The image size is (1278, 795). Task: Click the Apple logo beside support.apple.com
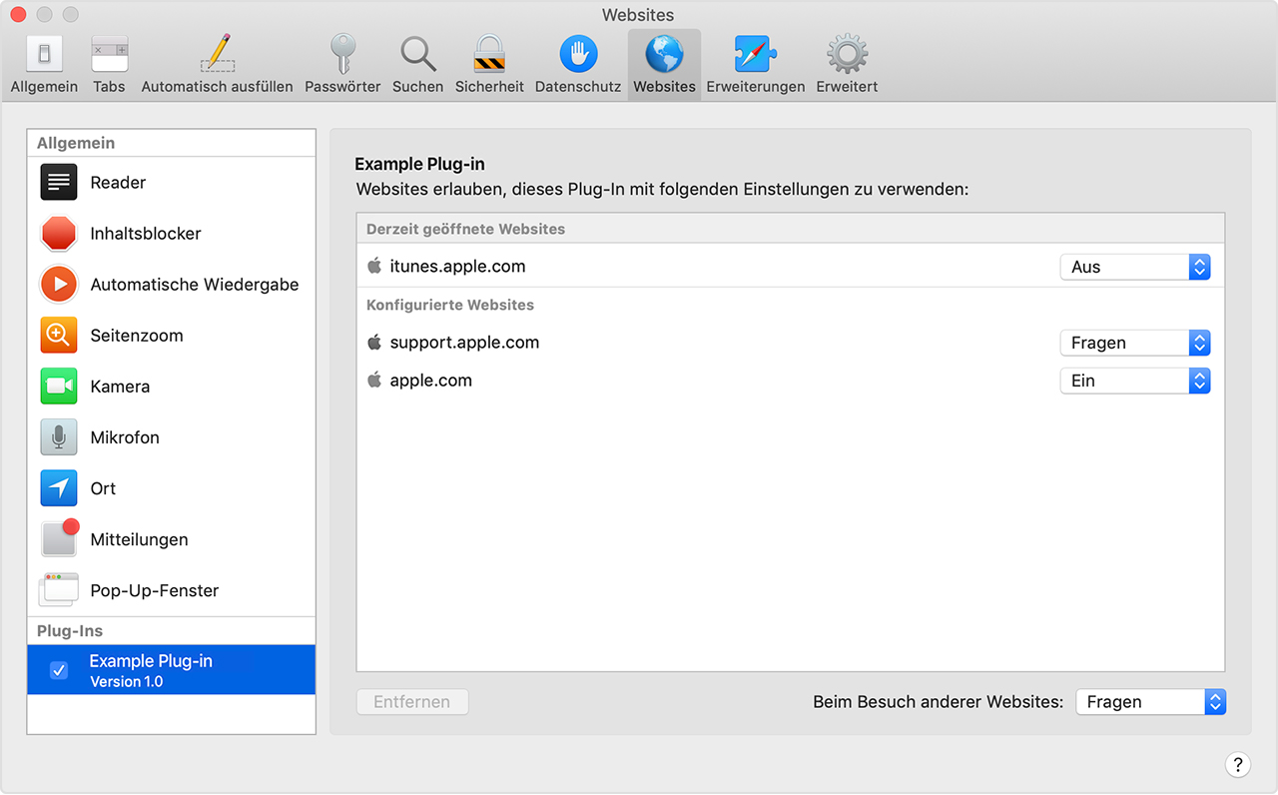click(x=374, y=342)
